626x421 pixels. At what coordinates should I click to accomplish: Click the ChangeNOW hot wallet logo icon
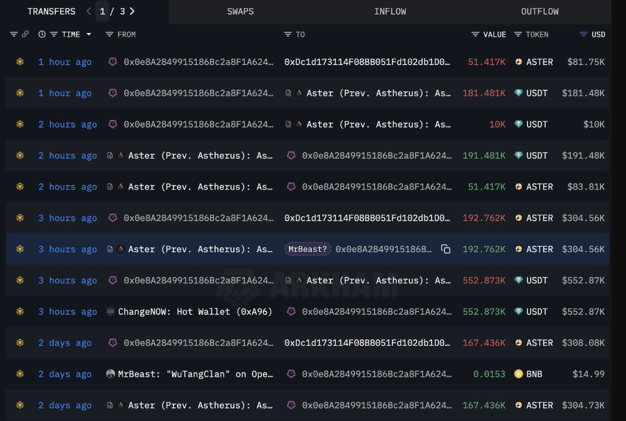(x=111, y=312)
